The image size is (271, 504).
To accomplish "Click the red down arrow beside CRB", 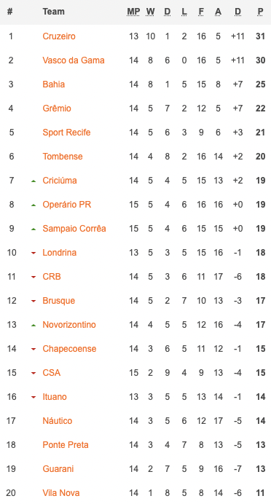I will point(33,277).
